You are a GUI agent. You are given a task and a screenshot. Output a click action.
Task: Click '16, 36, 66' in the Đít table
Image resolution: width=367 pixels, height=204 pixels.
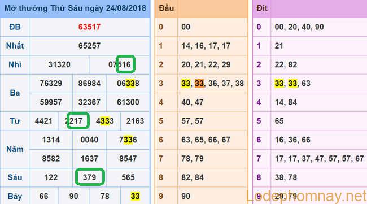coord(292,140)
